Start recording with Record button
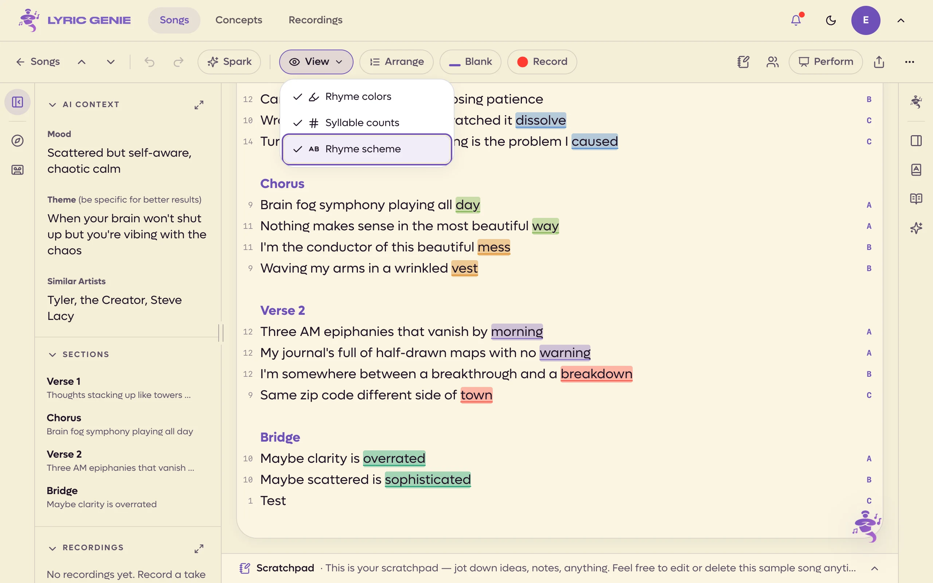The width and height of the screenshot is (933, 583). [x=542, y=62]
